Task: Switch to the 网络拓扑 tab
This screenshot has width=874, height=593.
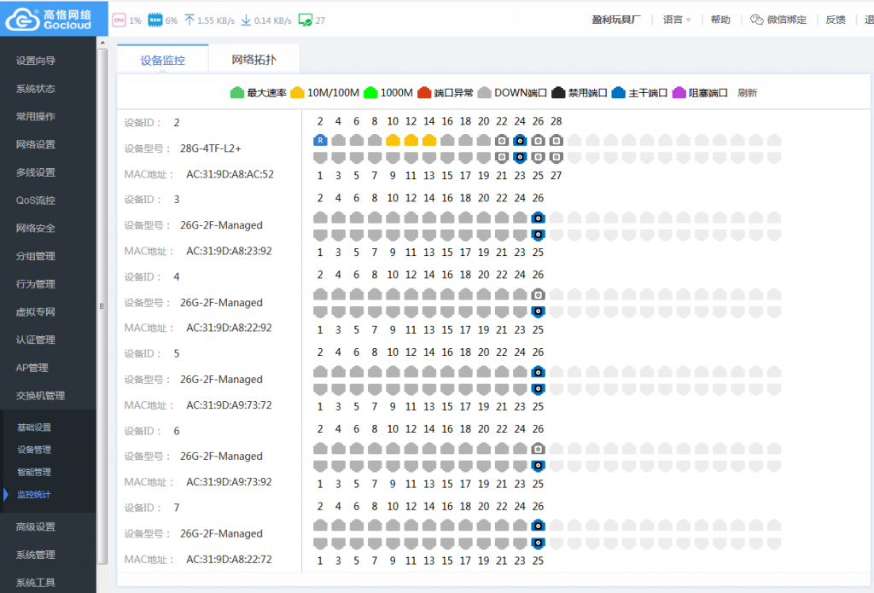Action: pos(253,61)
